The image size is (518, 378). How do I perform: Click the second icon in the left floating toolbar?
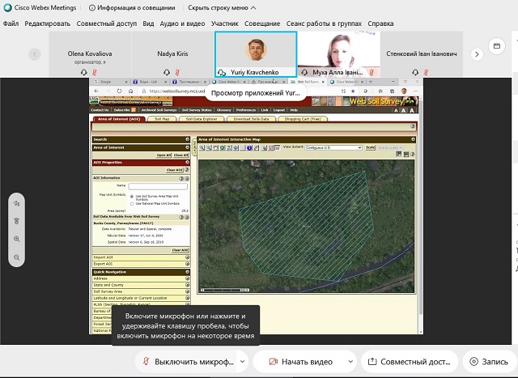coord(16,221)
